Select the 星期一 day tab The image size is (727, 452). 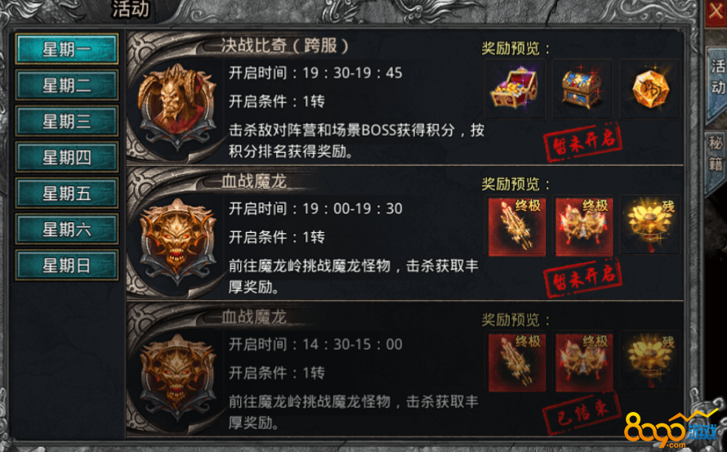(67, 49)
